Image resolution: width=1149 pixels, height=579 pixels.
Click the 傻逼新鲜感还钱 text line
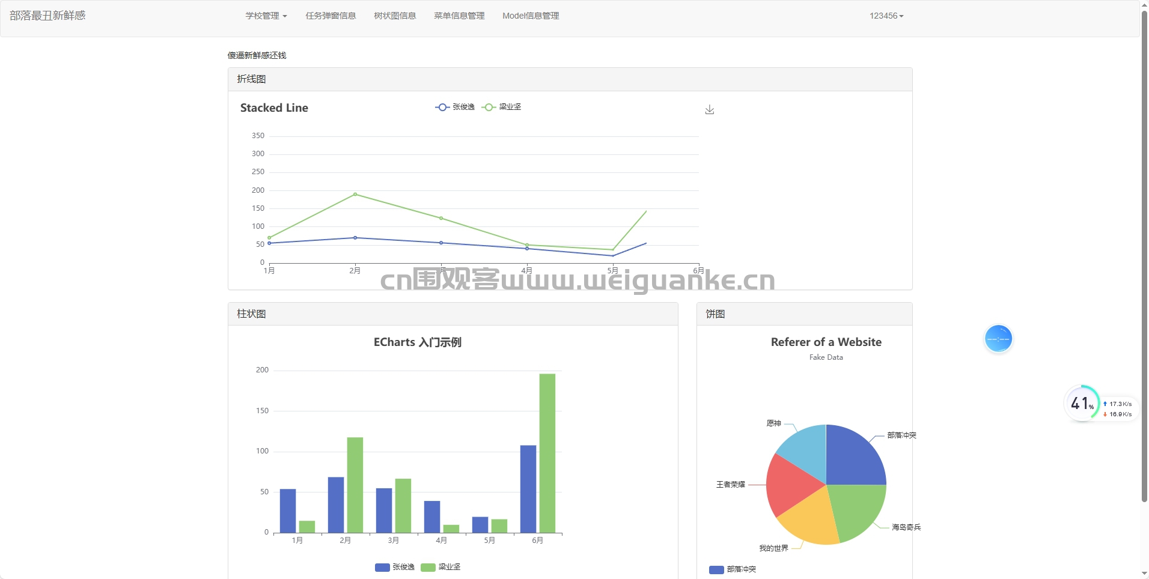coord(257,55)
